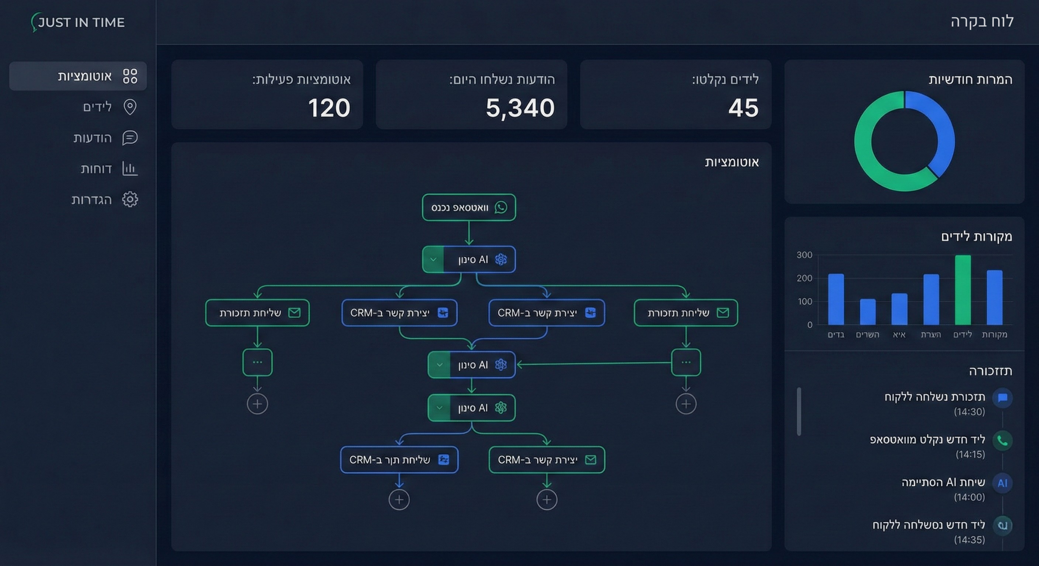The width and height of the screenshot is (1039, 566).
Task: Click the AI badge icon in activity feed
Action: click(1002, 483)
